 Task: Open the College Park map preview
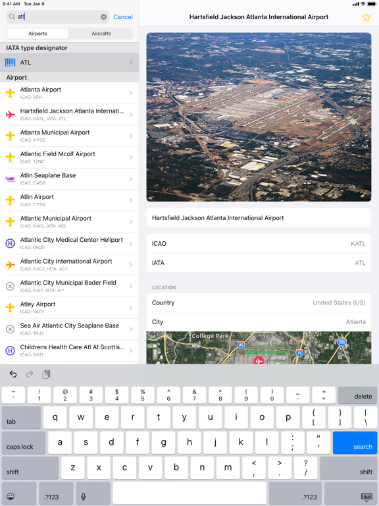tap(259, 348)
